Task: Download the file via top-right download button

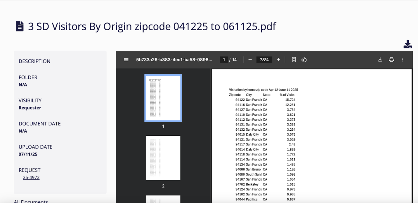Action: click(407, 44)
